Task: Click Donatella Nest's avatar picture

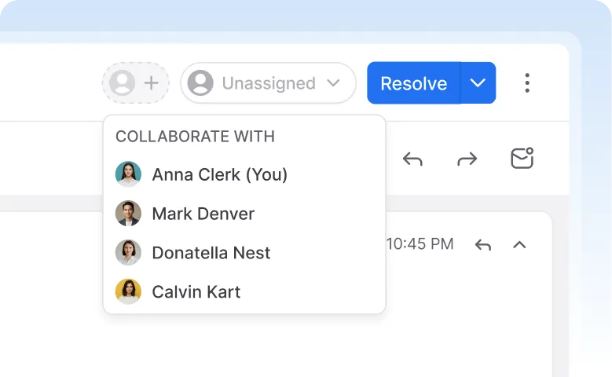Action: (x=128, y=253)
